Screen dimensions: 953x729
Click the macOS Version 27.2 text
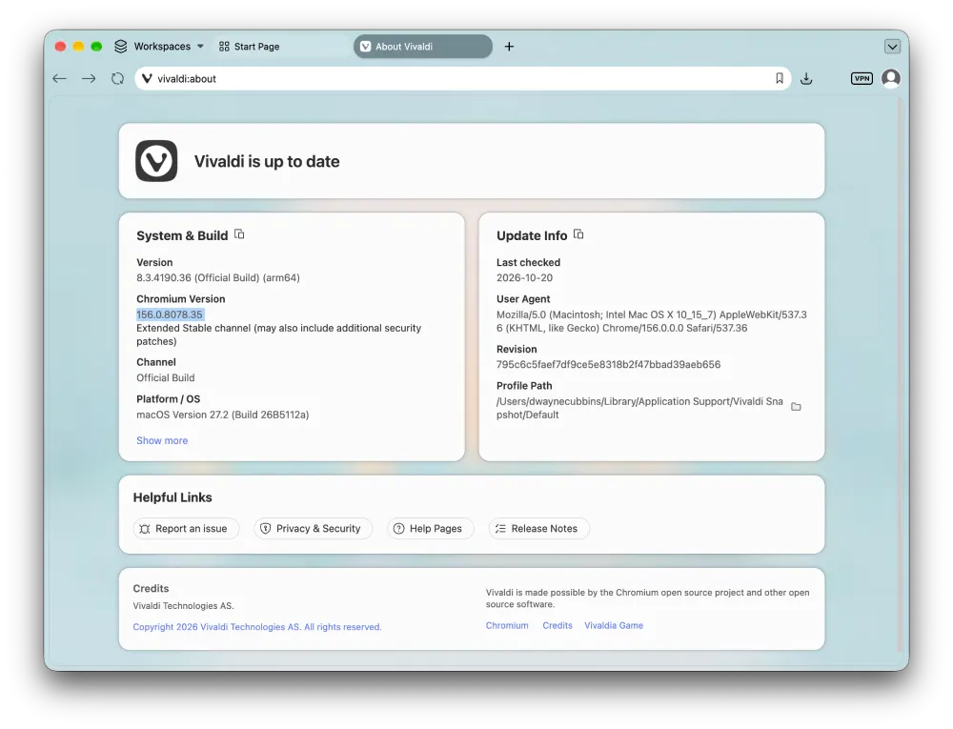pos(222,415)
